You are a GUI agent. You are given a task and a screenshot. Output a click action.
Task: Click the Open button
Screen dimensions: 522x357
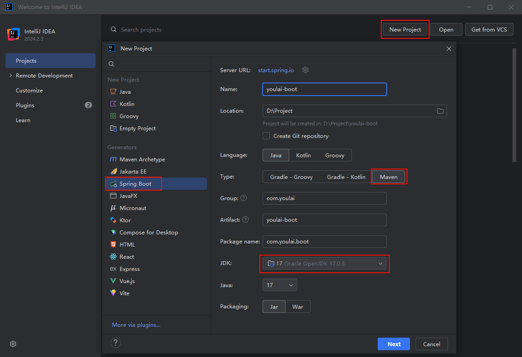point(446,30)
